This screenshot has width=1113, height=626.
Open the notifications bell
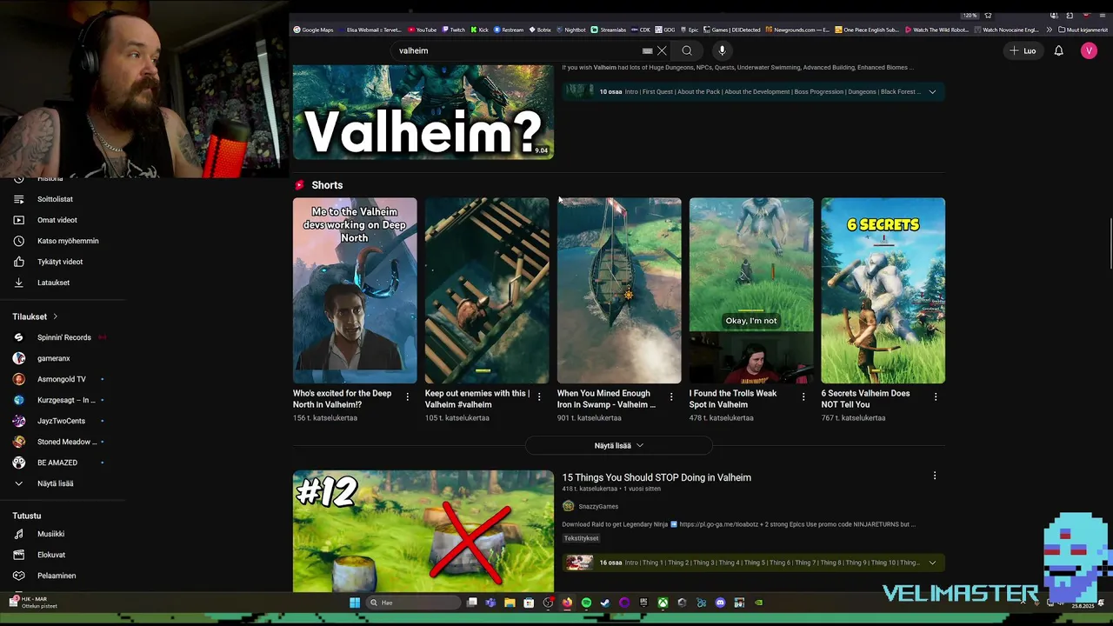pos(1058,50)
